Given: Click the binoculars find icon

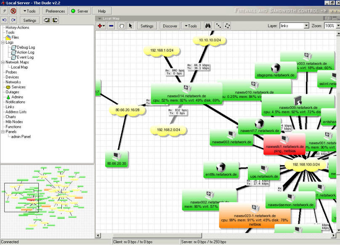Looking at the screenshot, I should tap(208, 26).
